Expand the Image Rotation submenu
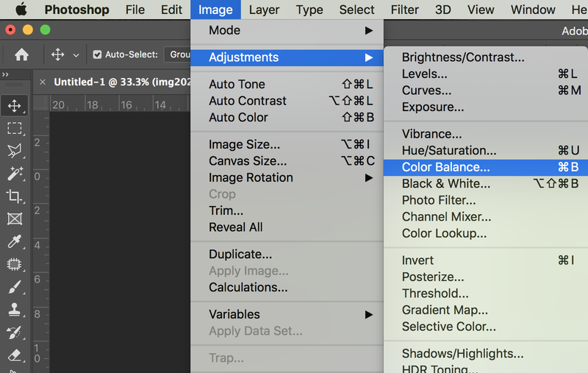This screenshot has height=373, width=588. (287, 177)
